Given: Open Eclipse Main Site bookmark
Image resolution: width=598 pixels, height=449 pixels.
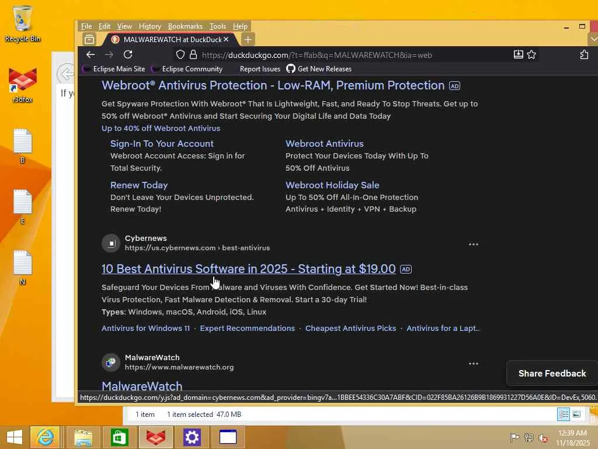Looking at the screenshot, I should coord(114,69).
